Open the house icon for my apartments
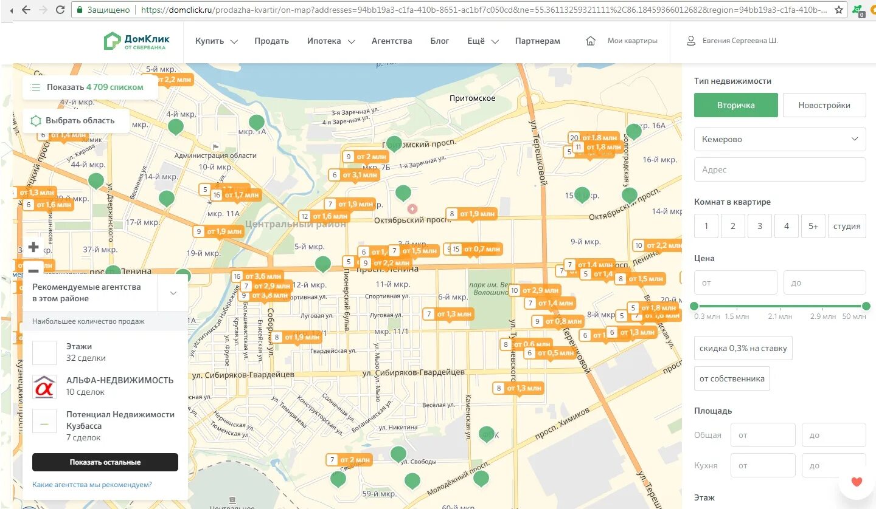This screenshot has width=876, height=509. pyautogui.click(x=591, y=41)
